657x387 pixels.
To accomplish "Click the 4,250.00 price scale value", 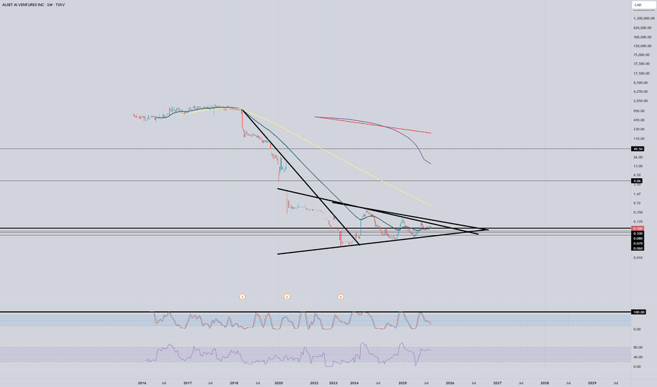I will pos(641,91).
